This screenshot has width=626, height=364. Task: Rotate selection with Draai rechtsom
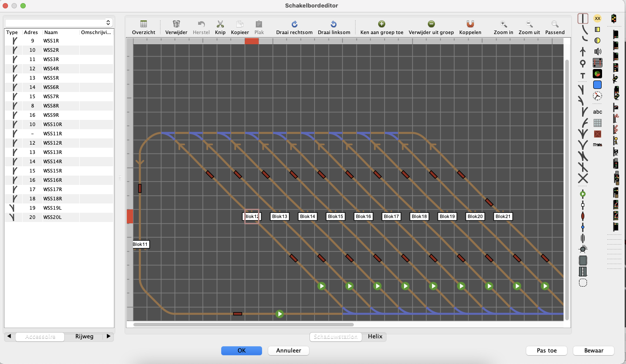294,24
